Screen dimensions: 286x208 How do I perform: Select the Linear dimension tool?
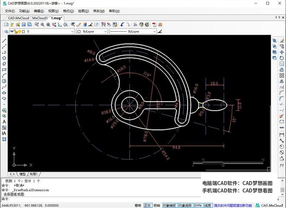(x=282, y=135)
